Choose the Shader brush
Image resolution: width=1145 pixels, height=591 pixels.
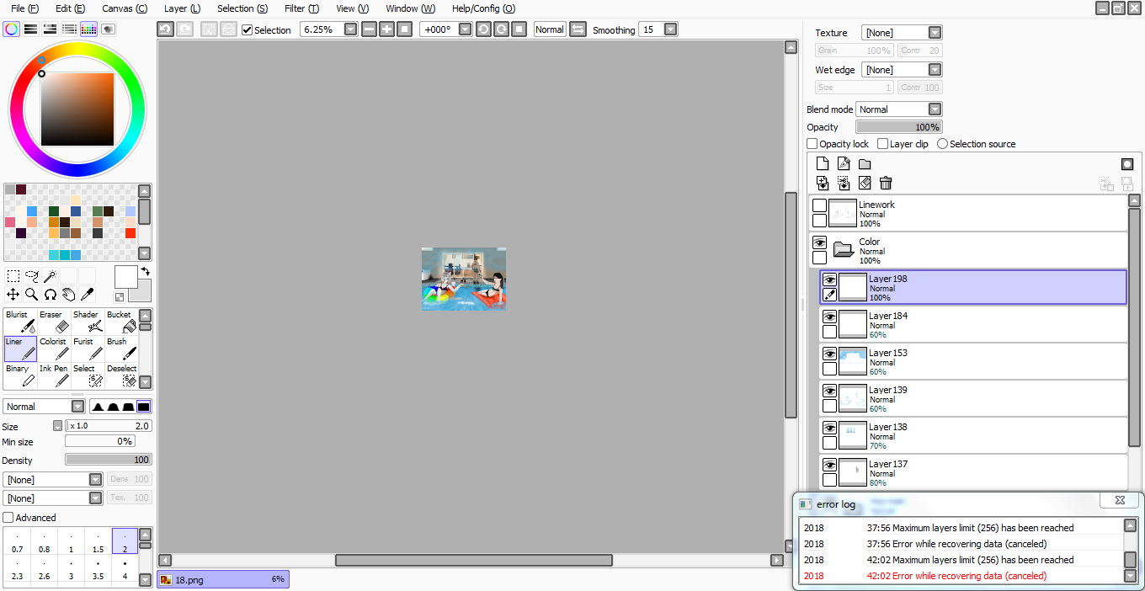coord(88,322)
